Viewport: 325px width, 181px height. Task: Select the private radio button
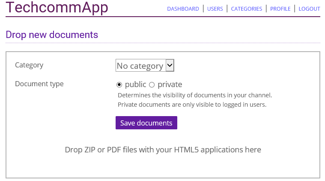[152, 85]
